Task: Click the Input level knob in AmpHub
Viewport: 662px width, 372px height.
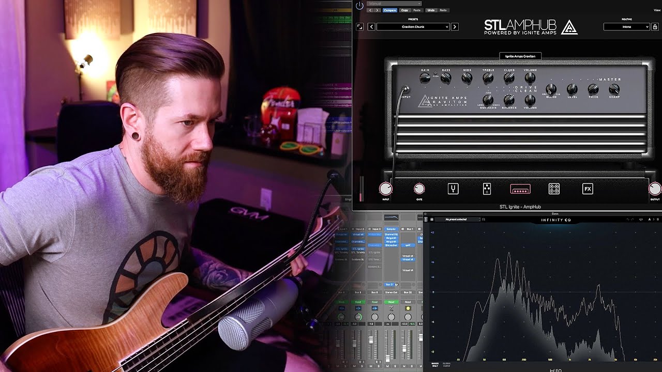Action: [386, 189]
